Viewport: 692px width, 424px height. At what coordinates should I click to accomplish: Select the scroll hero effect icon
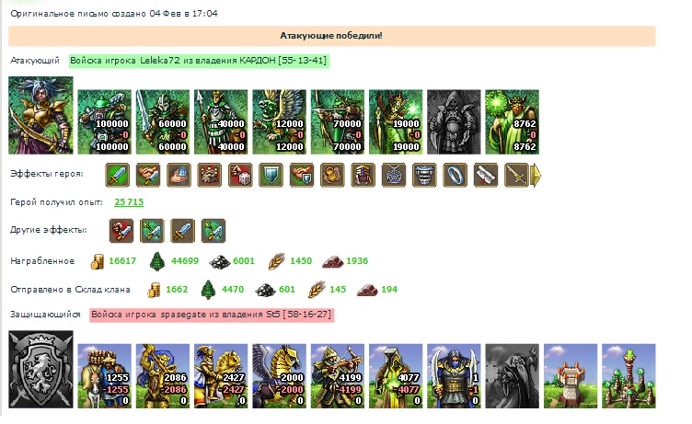[486, 175]
